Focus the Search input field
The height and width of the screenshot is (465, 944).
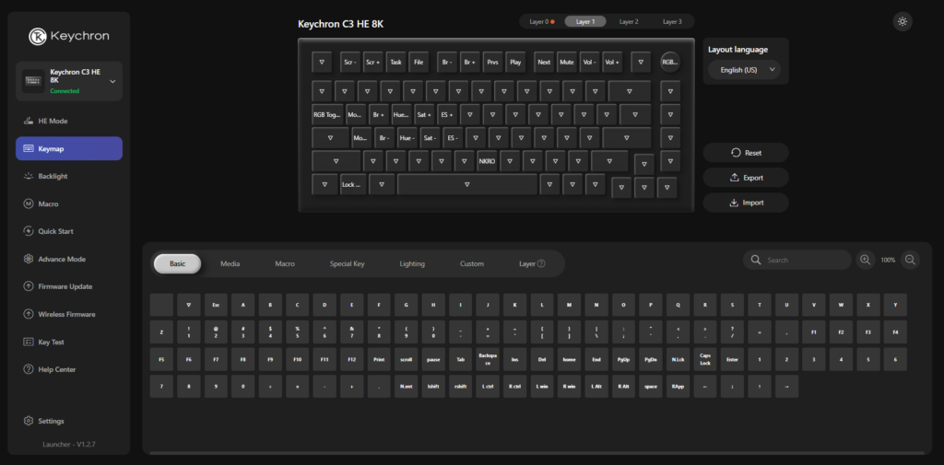797,260
